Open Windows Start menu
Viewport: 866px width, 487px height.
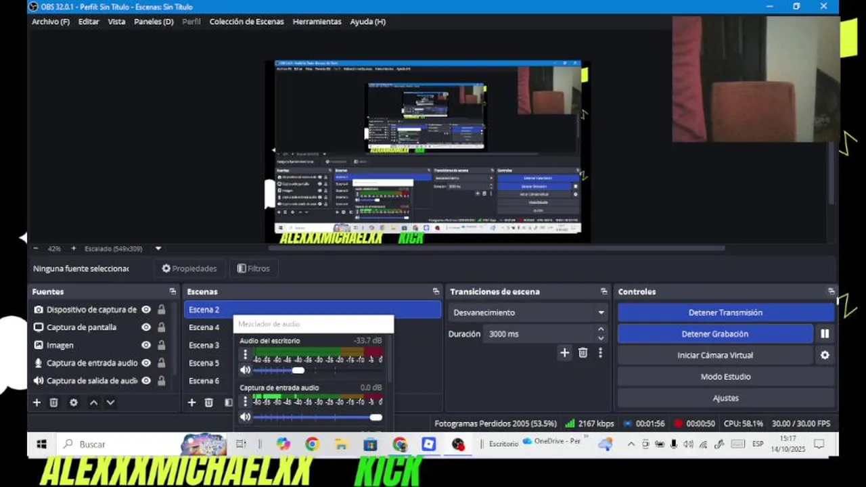coord(41,444)
